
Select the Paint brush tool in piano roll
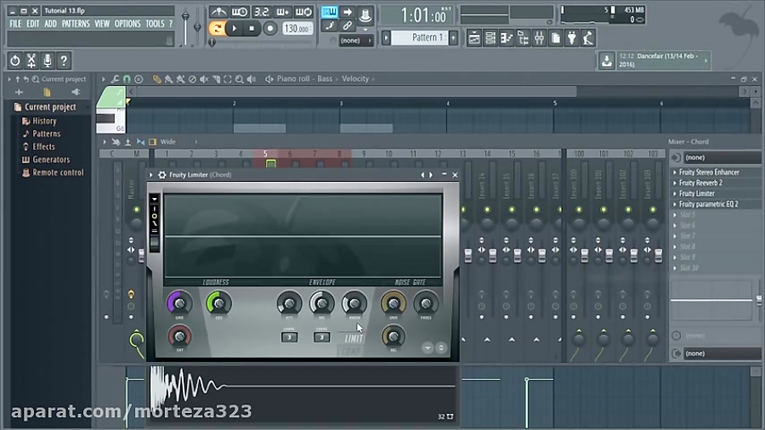click(x=168, y=79)
